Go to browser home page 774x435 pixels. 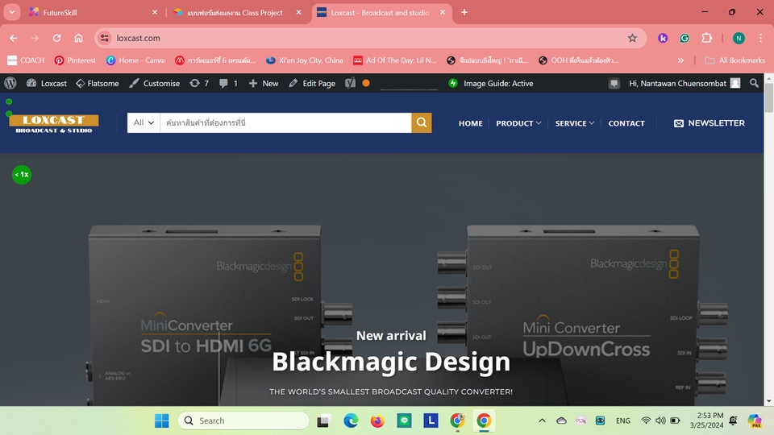[78, 38]
